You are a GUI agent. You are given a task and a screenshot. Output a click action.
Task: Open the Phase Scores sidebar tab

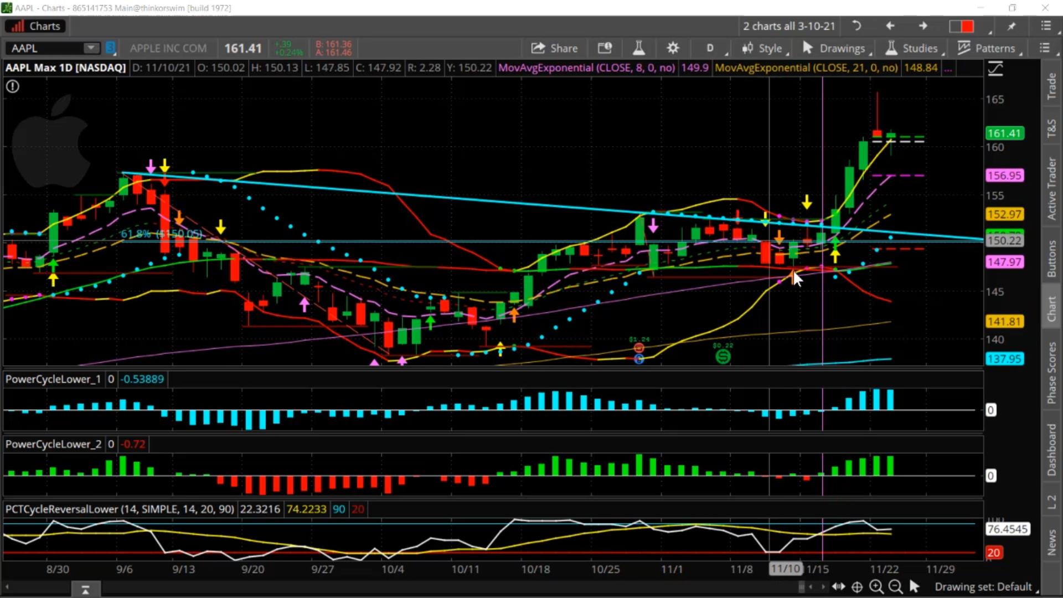tap(1051, 373)
